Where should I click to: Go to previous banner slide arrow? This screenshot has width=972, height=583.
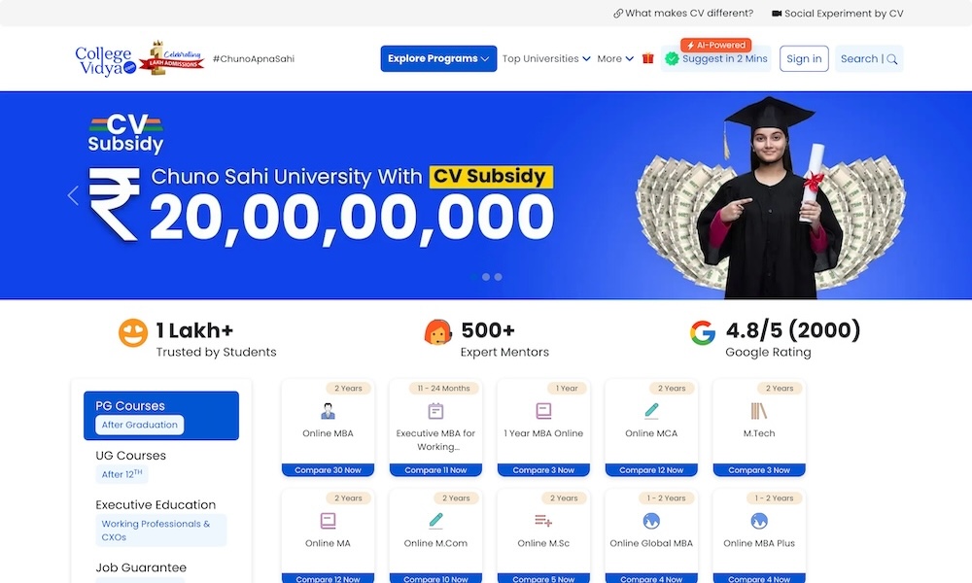[x=73, y=195]
